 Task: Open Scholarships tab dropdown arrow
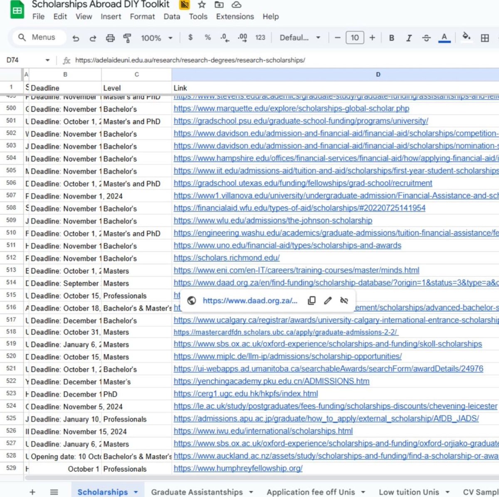point(136,492)
